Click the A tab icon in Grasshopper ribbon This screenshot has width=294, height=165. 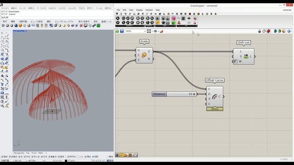tap(215, 14)
